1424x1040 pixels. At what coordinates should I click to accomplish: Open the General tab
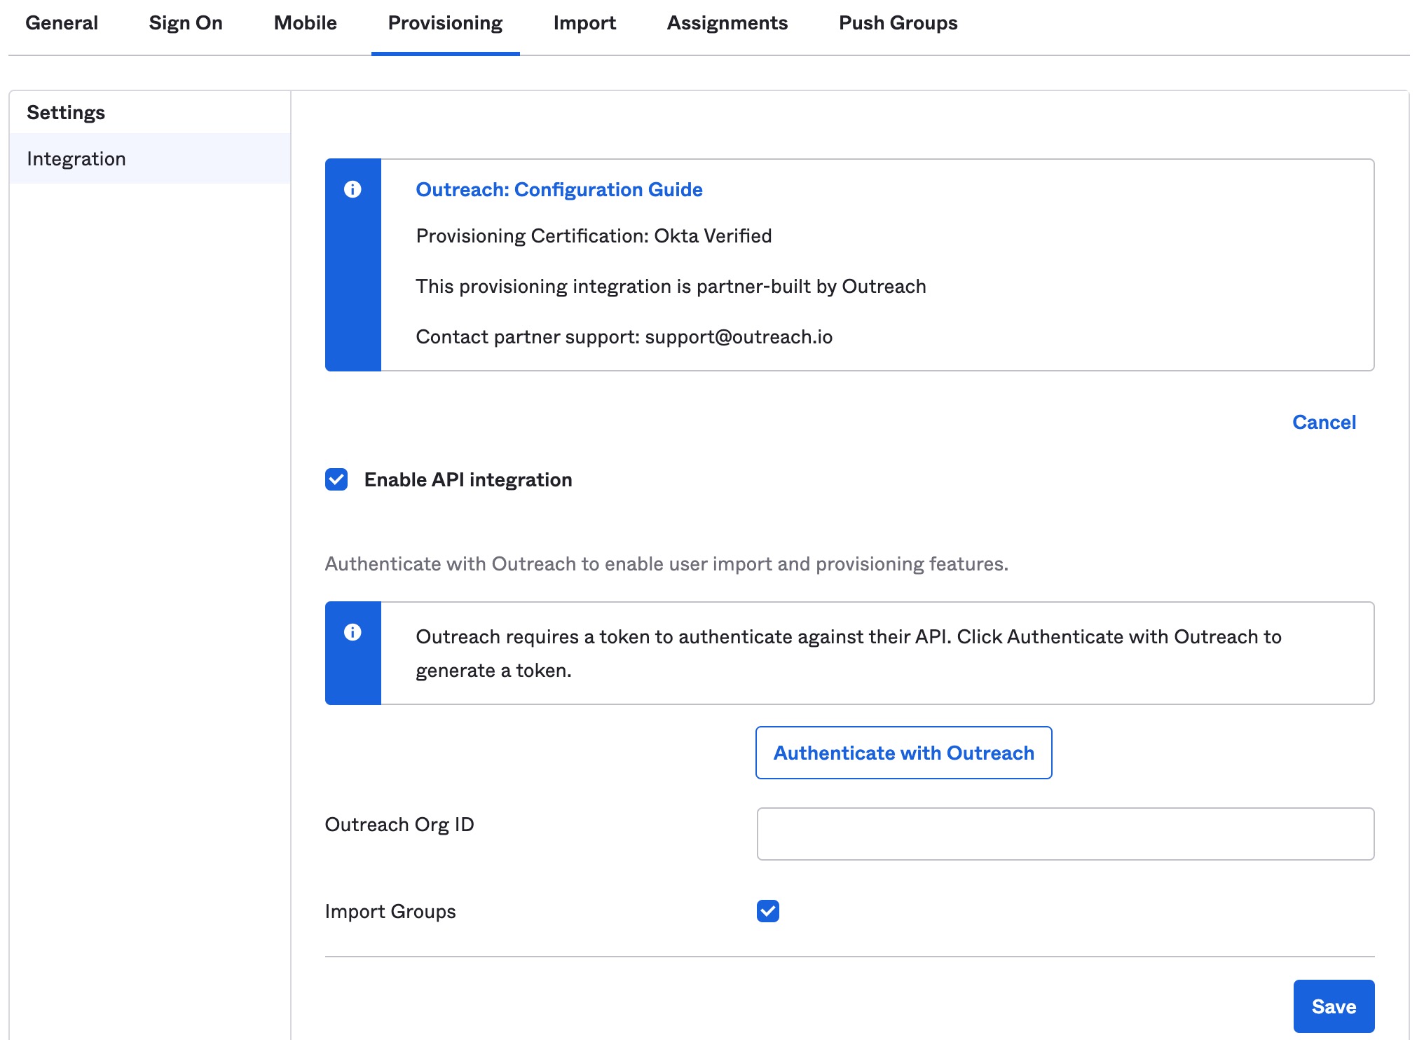(62, 23)
